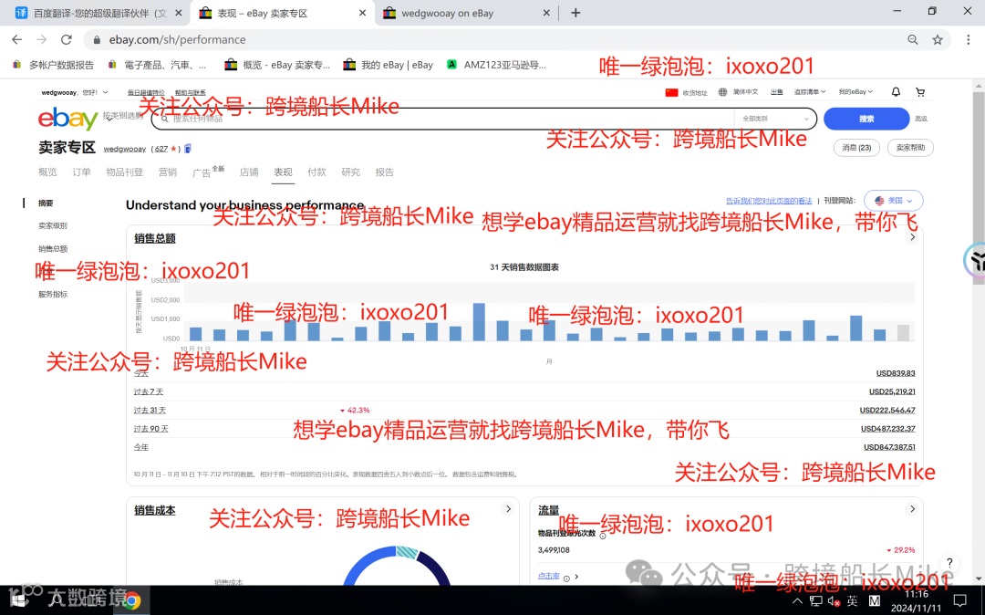Open the 营销 seller hub tab
The image size is (985, 615).
[x=168, y=172]
